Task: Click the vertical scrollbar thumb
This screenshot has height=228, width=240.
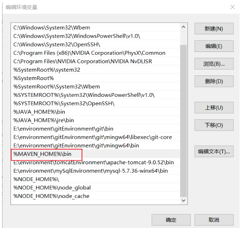Action: [x=183, y=121]
